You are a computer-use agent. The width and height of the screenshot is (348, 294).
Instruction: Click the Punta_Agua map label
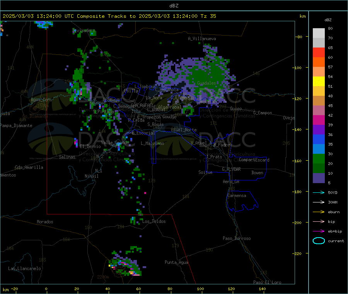[x=176, y=262]
